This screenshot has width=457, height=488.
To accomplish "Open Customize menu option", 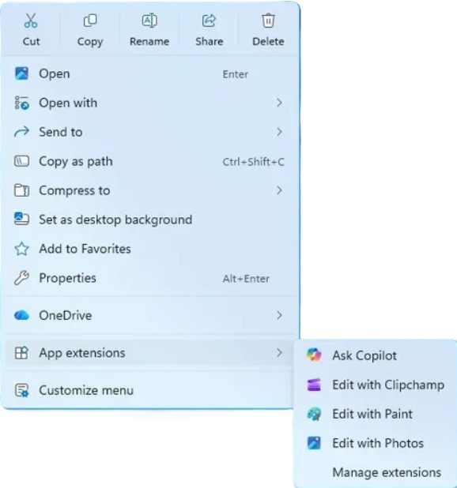I will (x=149, y=390).
